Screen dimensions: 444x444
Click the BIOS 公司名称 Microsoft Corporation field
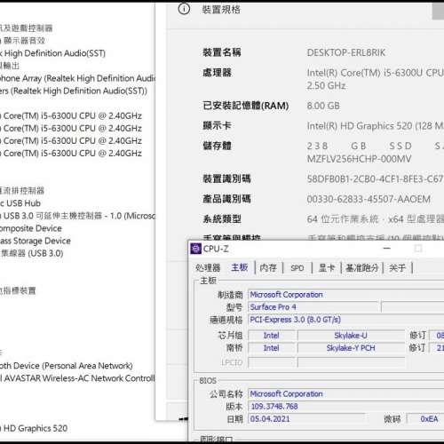point(345,393)
